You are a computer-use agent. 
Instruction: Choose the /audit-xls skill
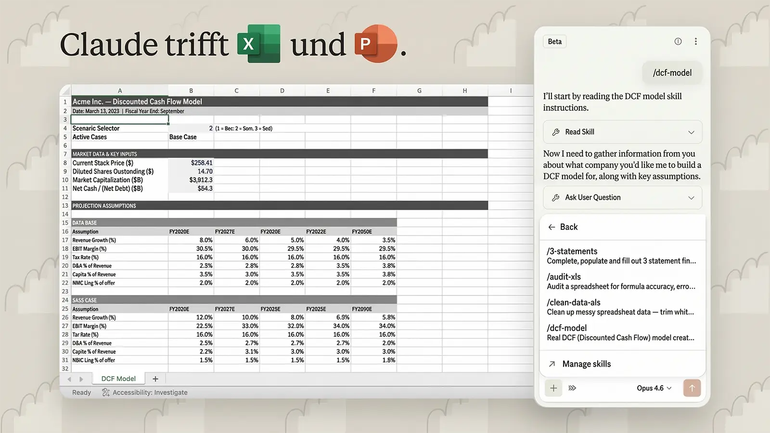tap(621, 281)
